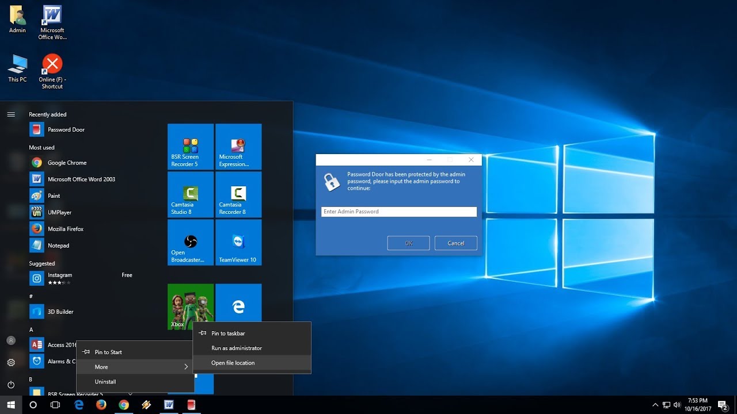Viewport: 737px width, 414px height.
Task: Open TeamViewer 10 tile
Action: (238, 242)
